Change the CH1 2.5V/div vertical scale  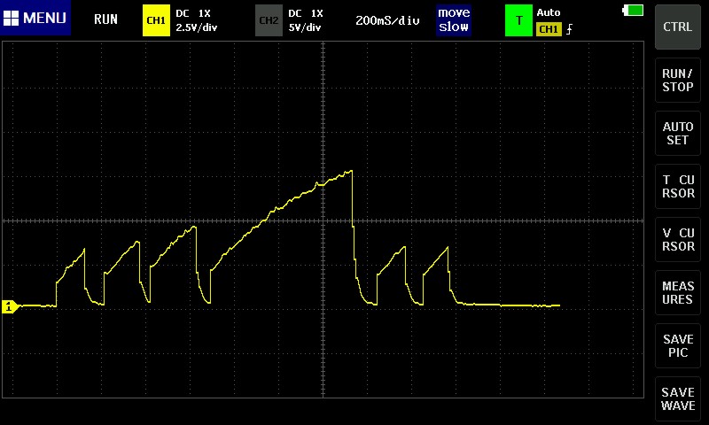coord(197,27)
